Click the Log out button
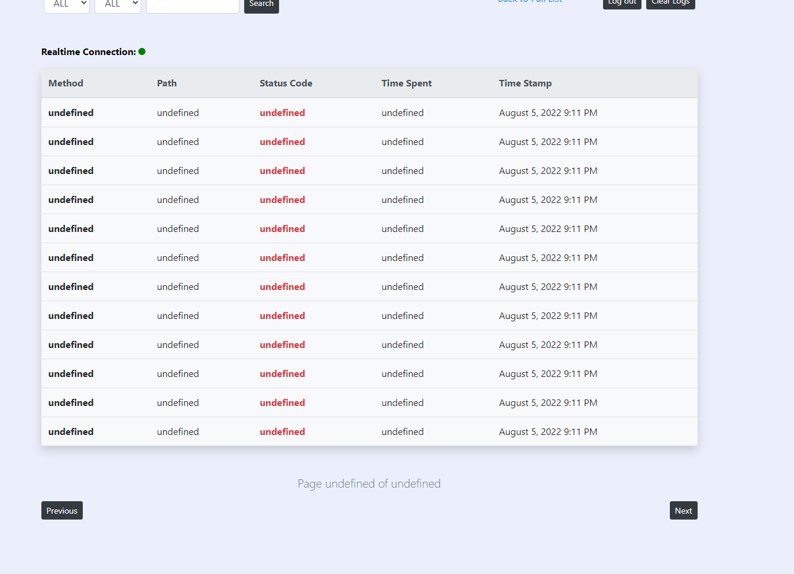The height and width of the screenshot is (574, 794). 621,3
